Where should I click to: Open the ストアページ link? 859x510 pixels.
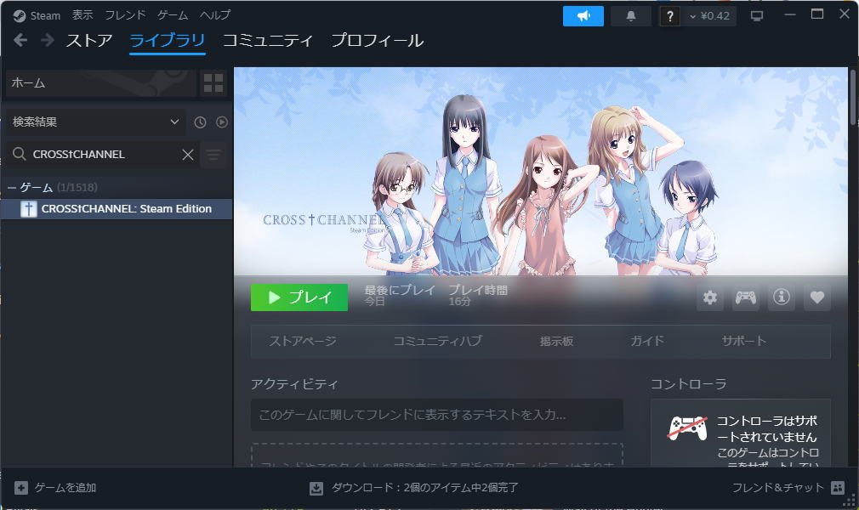[x=303, y=341]
